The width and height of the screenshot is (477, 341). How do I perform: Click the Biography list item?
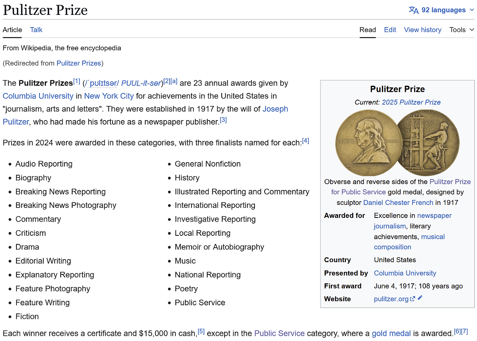tap(34, 178)
